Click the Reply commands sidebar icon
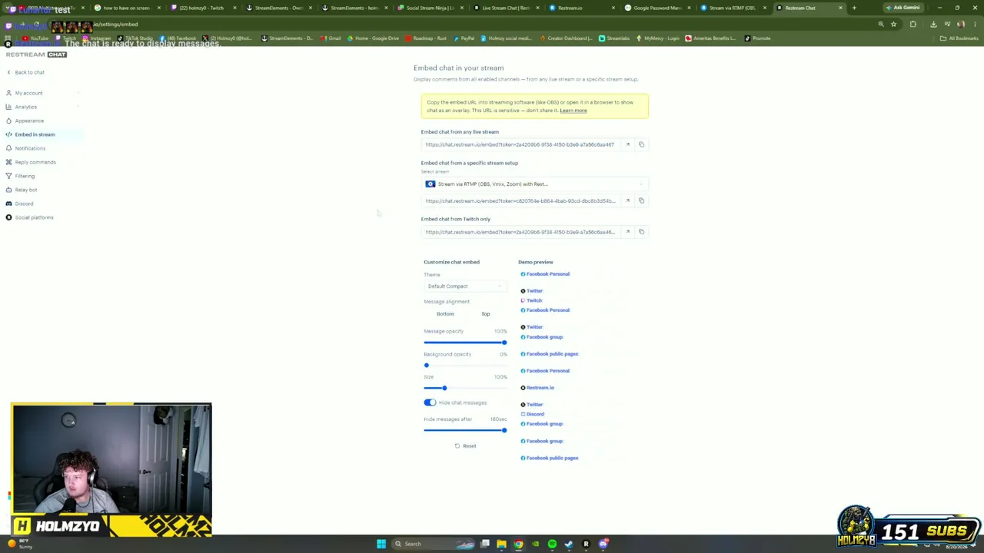 [x=8, y=162]
